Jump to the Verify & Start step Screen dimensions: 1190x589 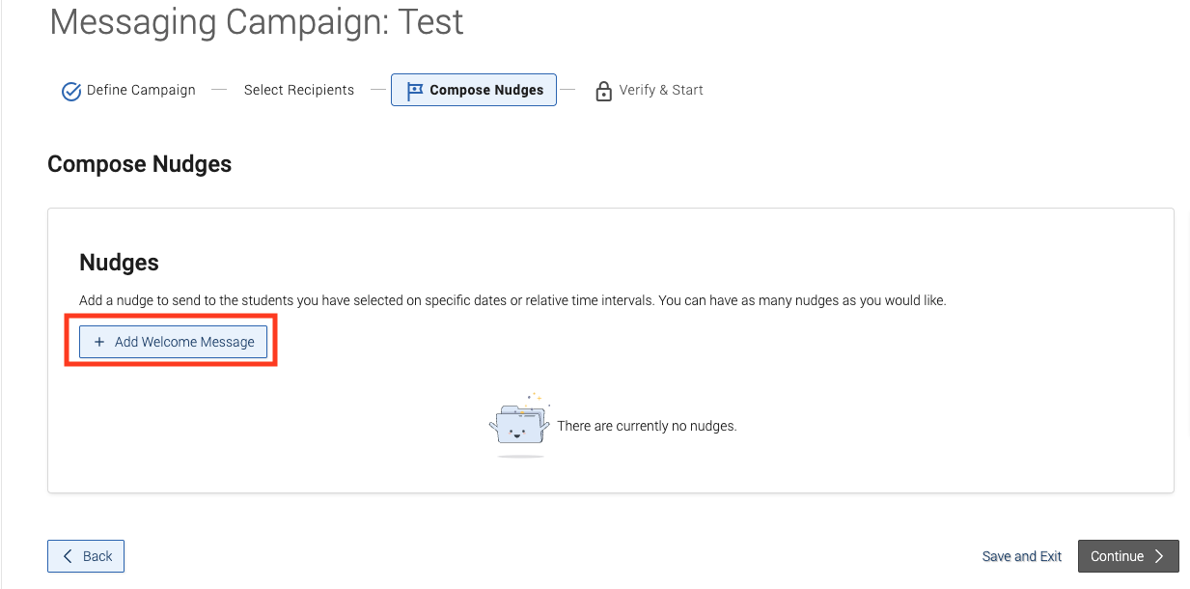click(650, 91)
